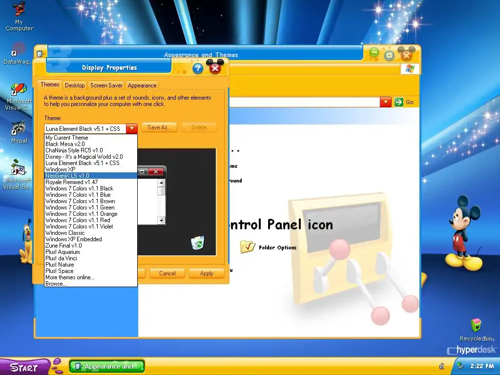Select Windows 7 Colors v1.1 Red
The height and width of the screenshot is (375, 500).
click(x=91, y=220)
